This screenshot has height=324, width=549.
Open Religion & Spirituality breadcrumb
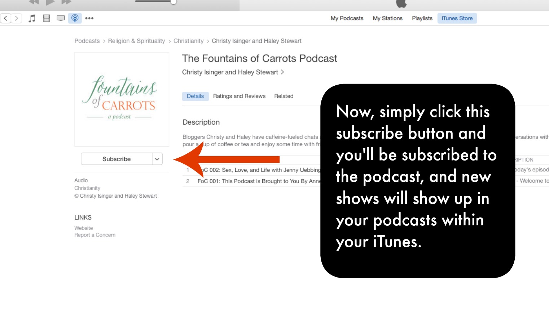click(x=136, y=41)
